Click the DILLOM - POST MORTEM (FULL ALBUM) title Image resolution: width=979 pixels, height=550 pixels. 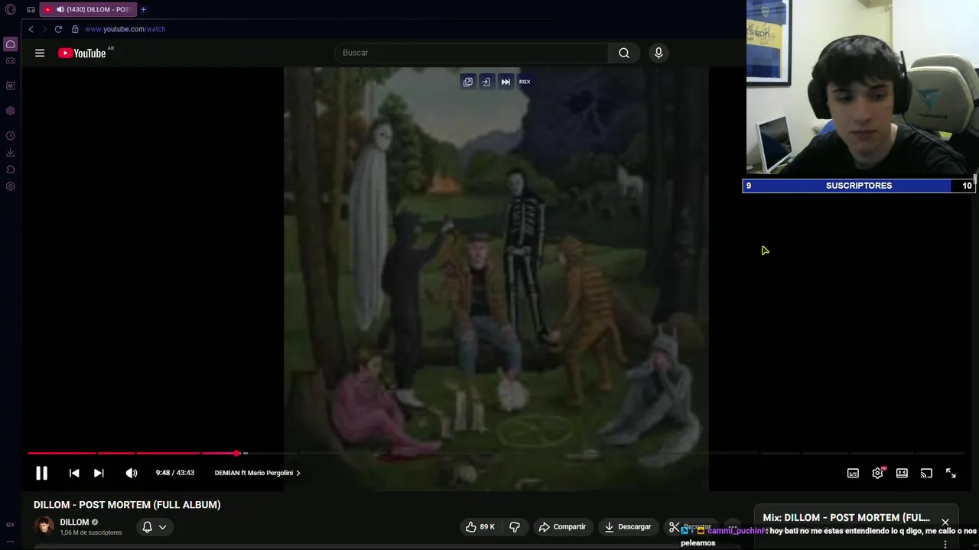click(127, 505)
